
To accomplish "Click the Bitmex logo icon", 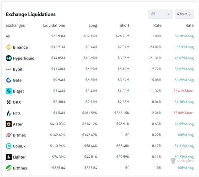I will coord(9,135).
